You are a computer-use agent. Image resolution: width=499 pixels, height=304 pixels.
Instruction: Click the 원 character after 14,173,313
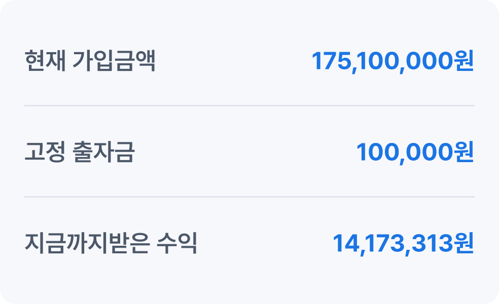pyautogui.click(x=465, y=243)
